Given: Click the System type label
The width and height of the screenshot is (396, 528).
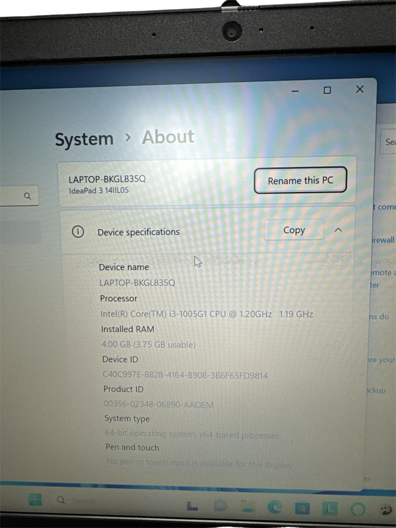Looking at the screenshot, I should (x=127, y=419).
